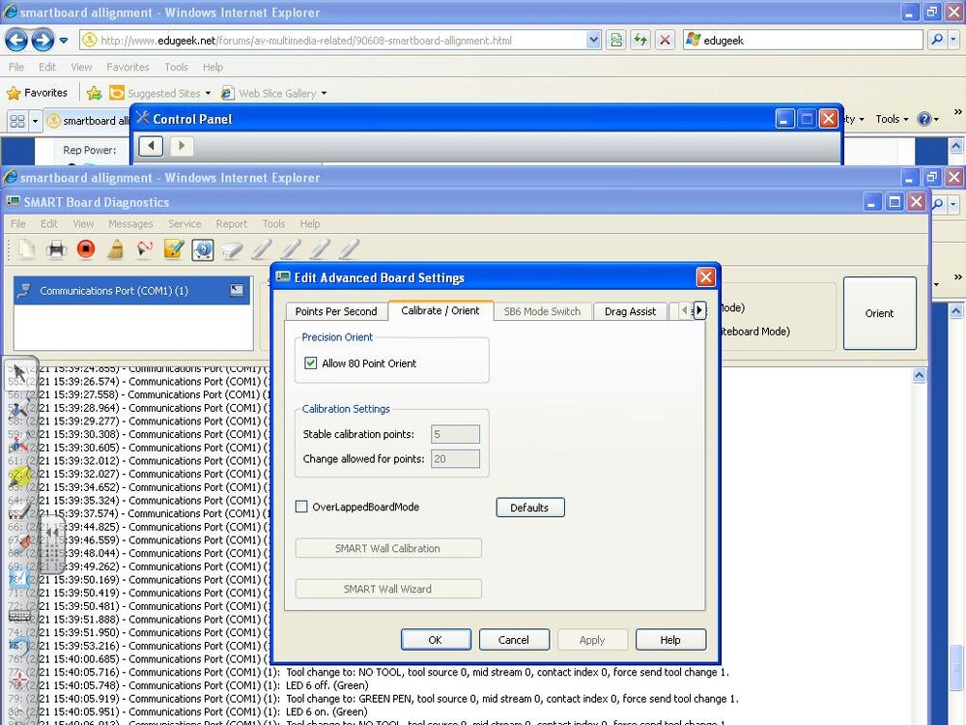Open the on-screen keyboard from floating toolbar

coord(19,614)
